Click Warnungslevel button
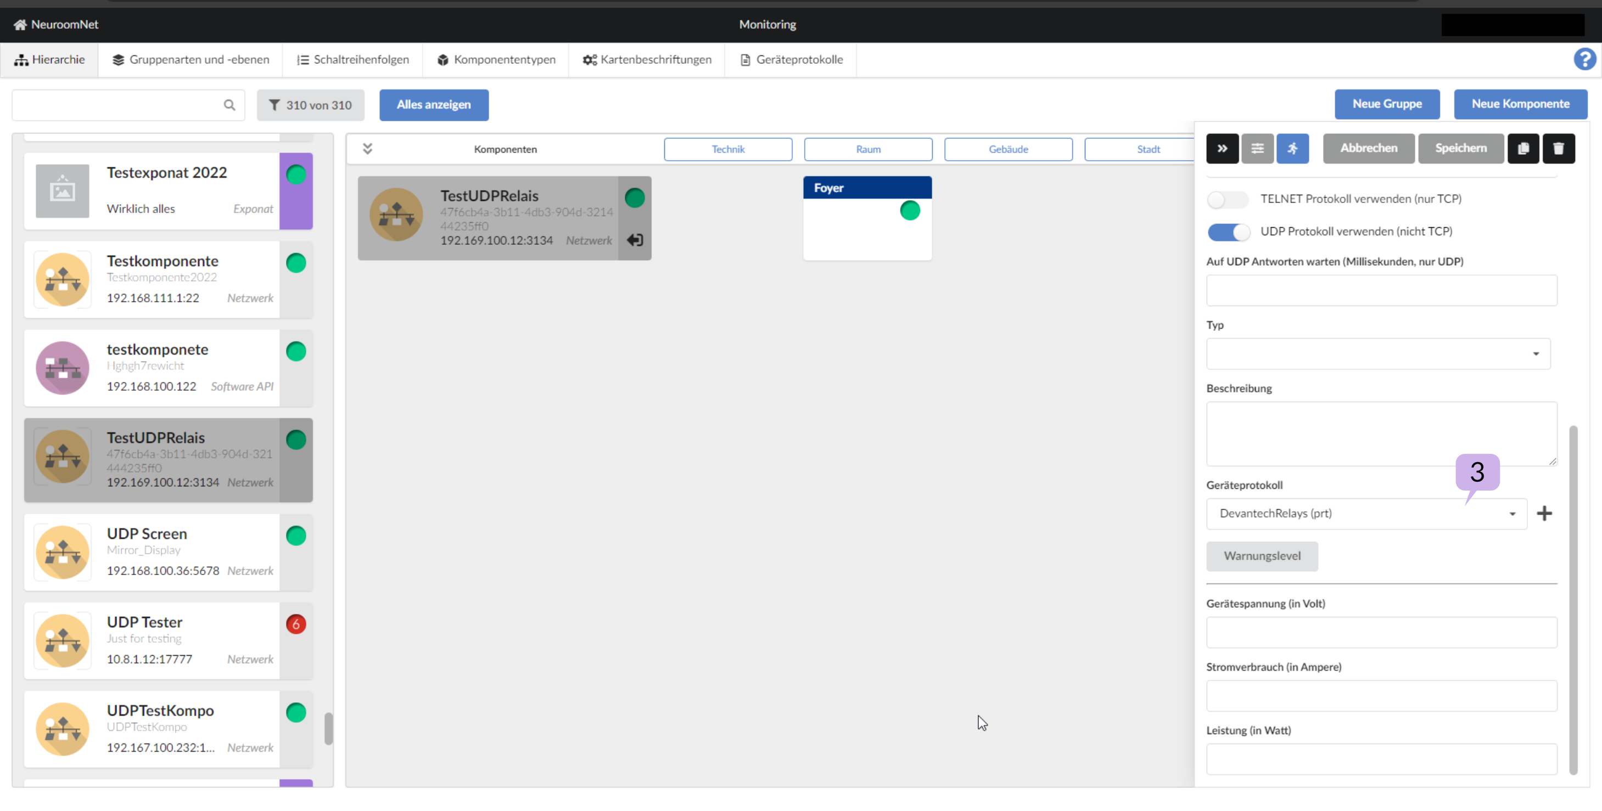This screenshot has width=1602, height=811. [x=1264, y=555]
